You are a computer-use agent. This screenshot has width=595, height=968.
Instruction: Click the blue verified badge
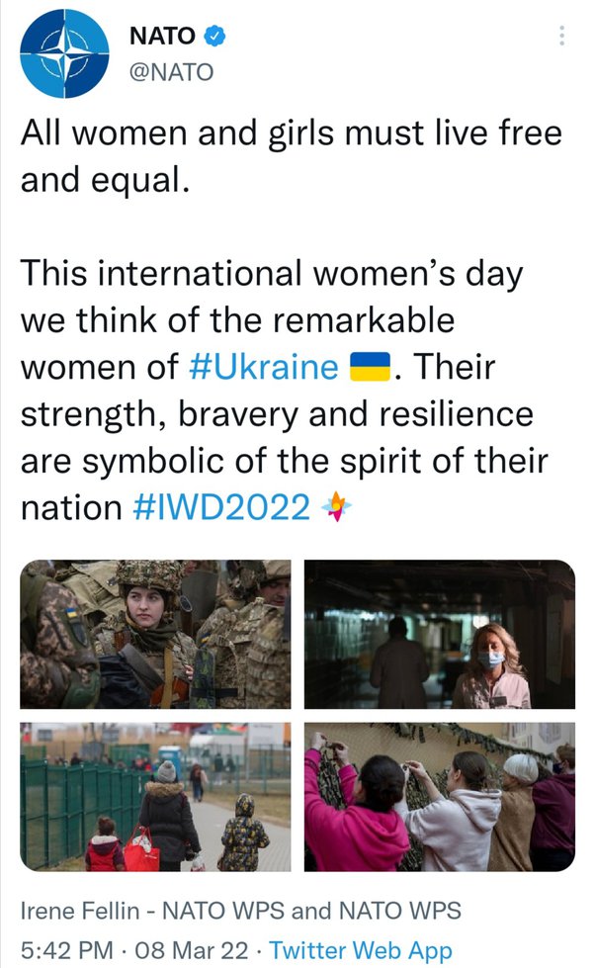coord(215,37)
